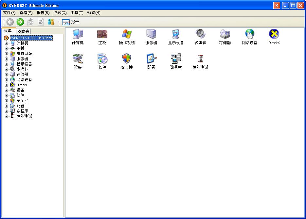
Task: Open the 数据库 database icon in main pane
Action: 176,59
